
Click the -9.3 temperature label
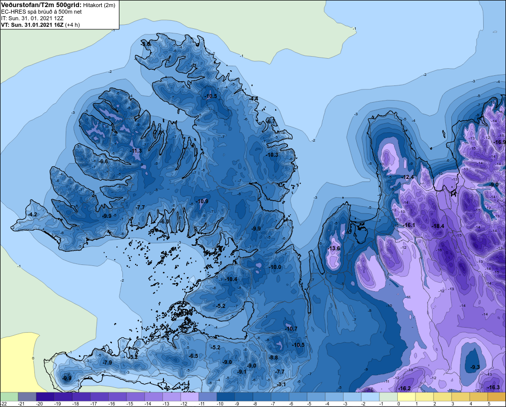[475, 367]
